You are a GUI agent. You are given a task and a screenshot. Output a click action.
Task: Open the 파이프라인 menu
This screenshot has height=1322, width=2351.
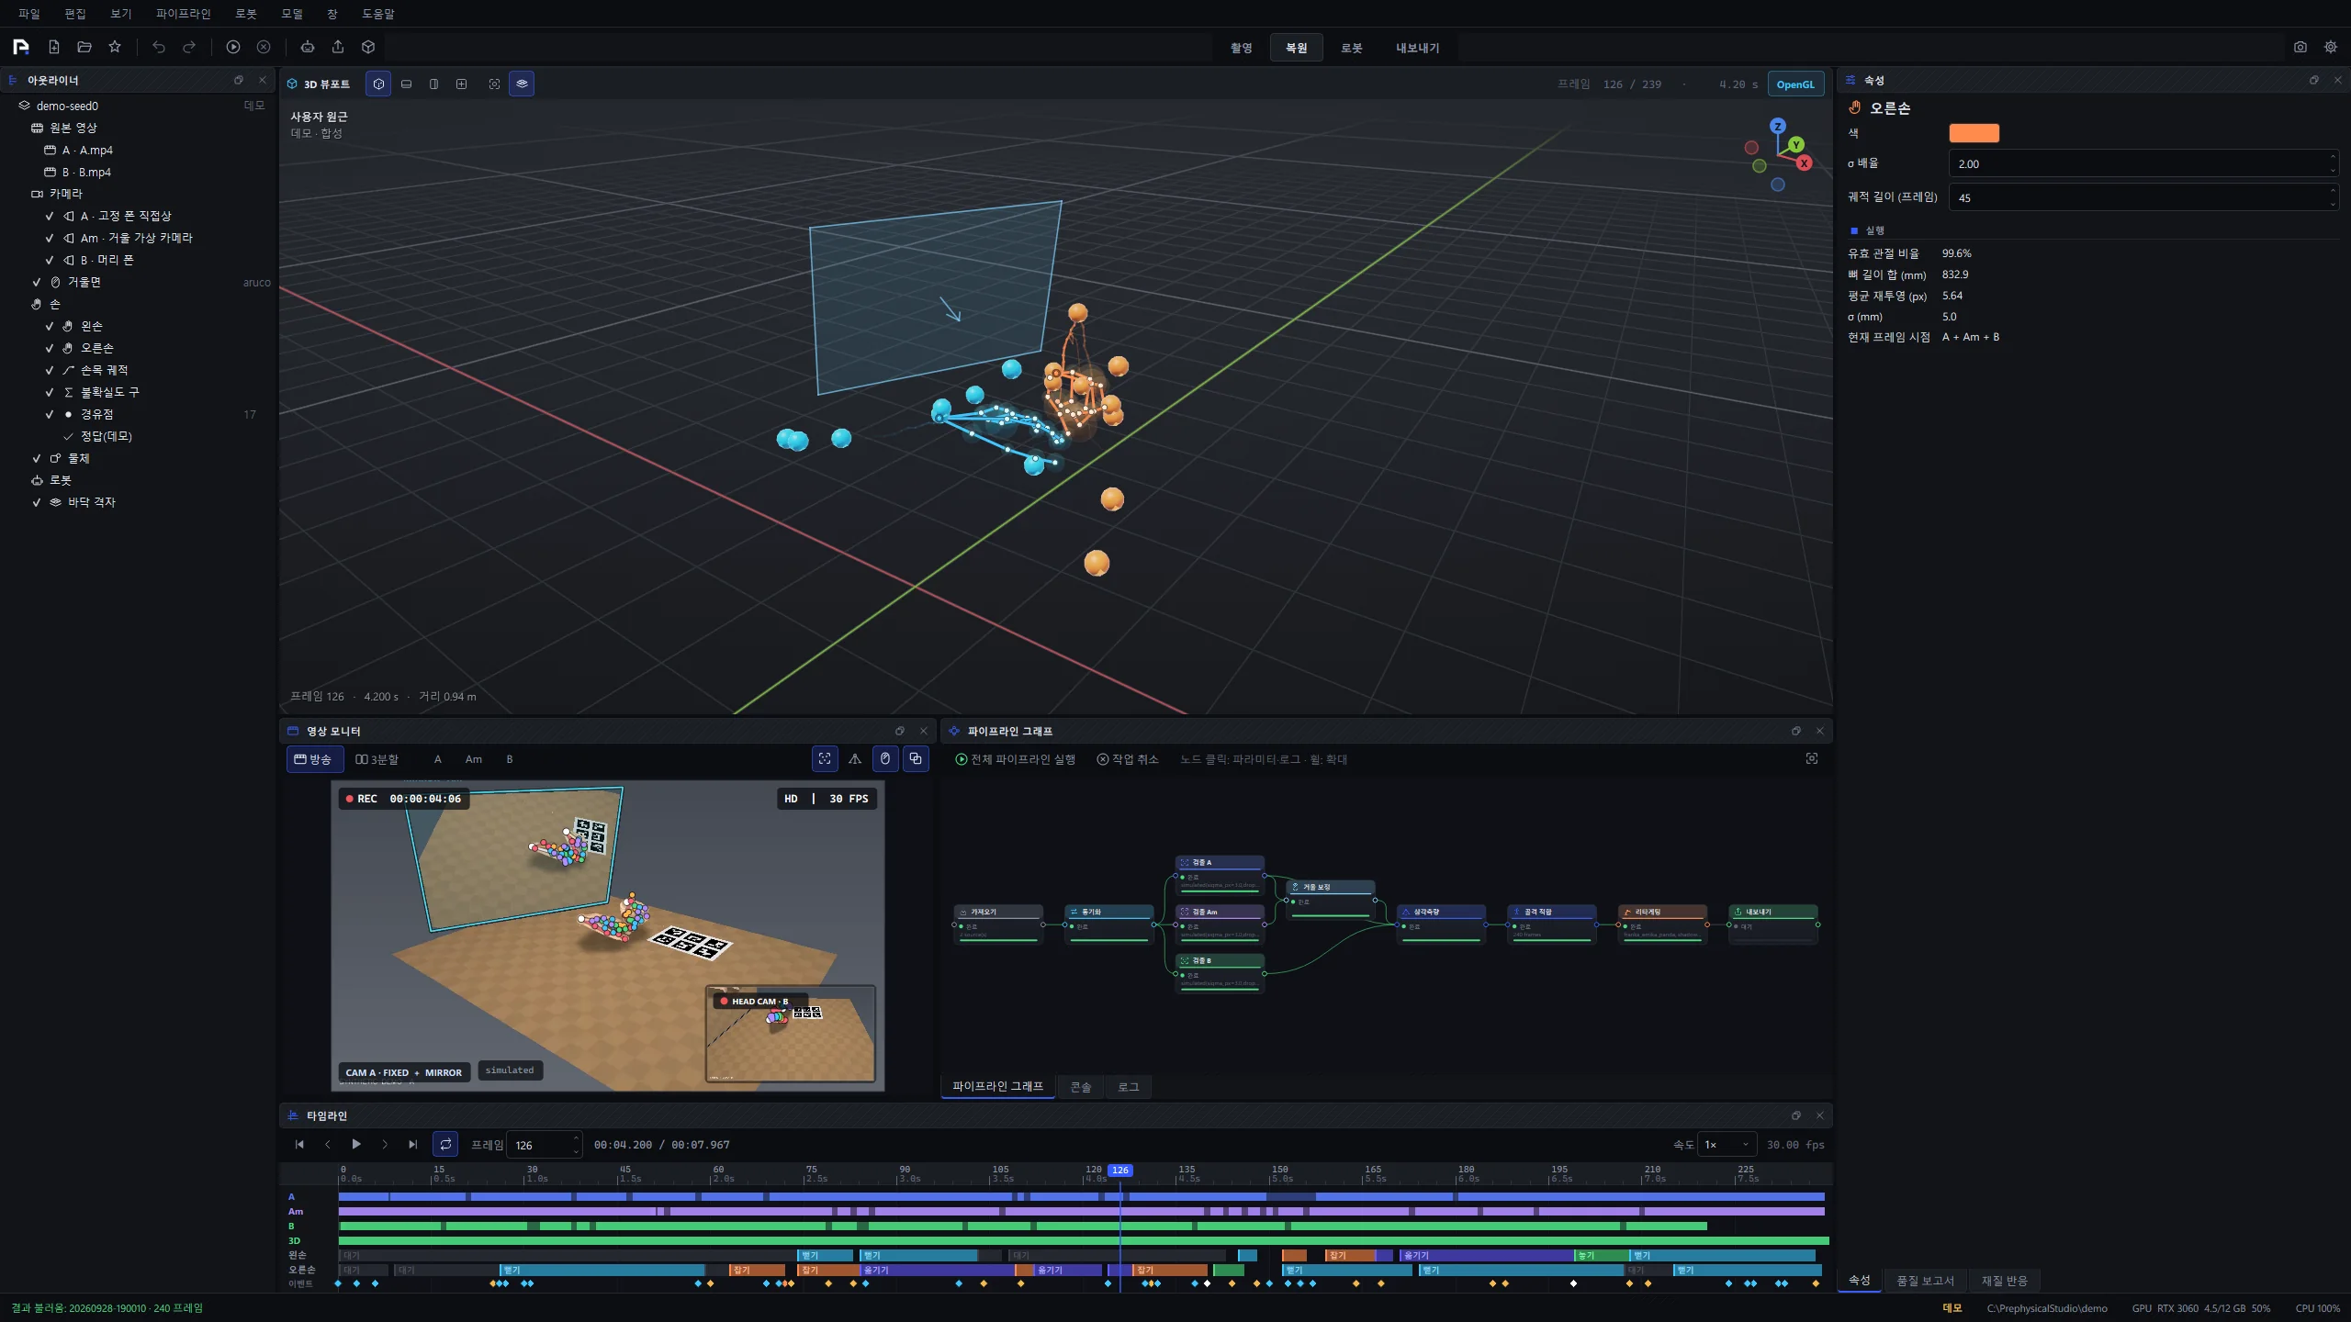(x=183, y=14)
